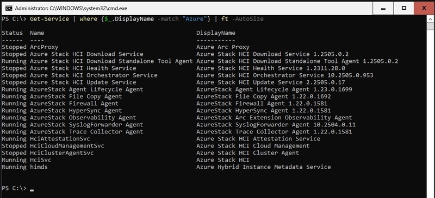This screenshot has height=198, width=435.
Task: Click 'Azure Arc Proxy' display name
Action: point(223,47)
